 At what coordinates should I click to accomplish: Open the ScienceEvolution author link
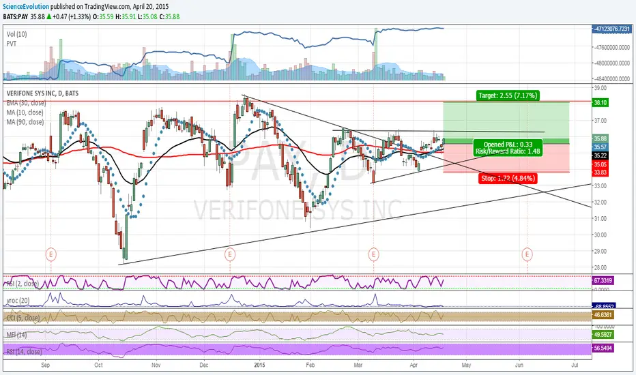click(26, 7)
